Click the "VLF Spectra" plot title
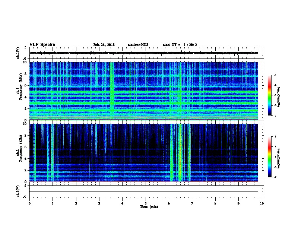 pos(42,45)
